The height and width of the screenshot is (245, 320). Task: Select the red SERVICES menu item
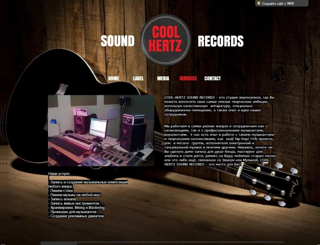point(188,78)
